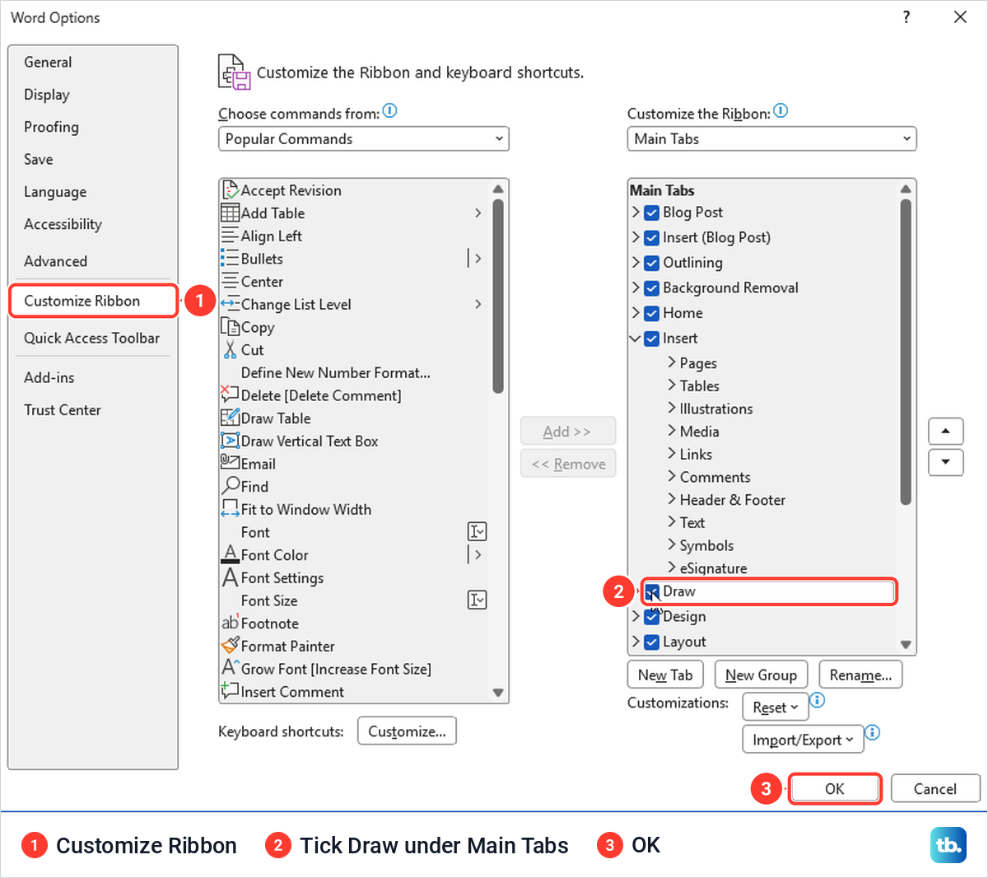Click the Font Settings icon
988x878 pixels.
230,577
